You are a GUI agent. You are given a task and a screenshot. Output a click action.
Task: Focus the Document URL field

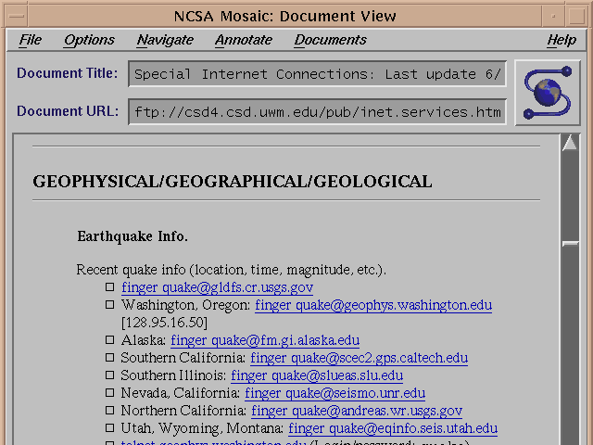coord(318,112)
